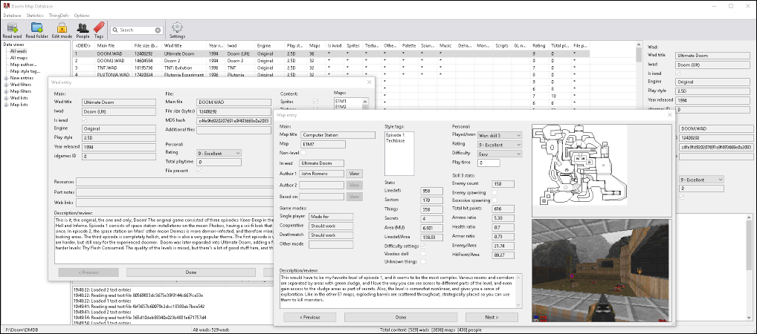Click View button beside Author 1
Screen dimensions: 757x334
pos(354,174)
